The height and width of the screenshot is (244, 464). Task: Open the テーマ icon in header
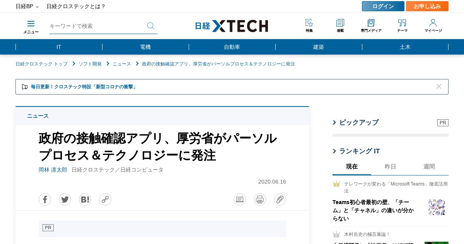(x=402, y=26)
